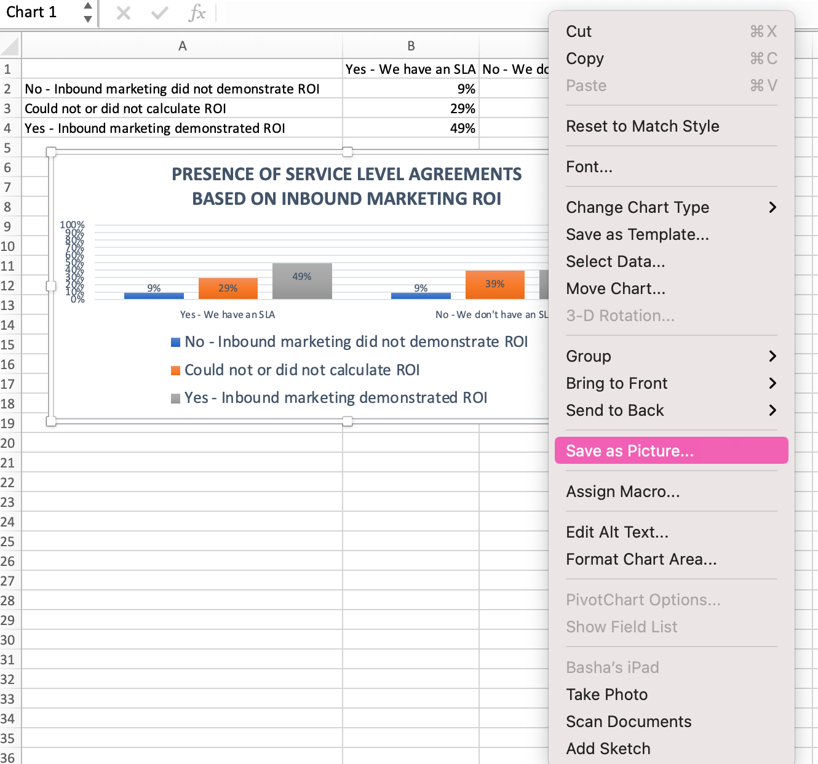The width and height of the screenshot is (818, 764).
Task: Click the legend text 'Could not or did not calculate ROI'
Action: 302,370
